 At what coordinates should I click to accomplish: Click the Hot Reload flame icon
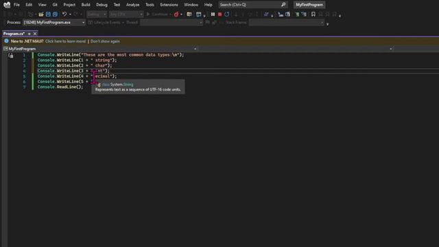pos(176,14)
